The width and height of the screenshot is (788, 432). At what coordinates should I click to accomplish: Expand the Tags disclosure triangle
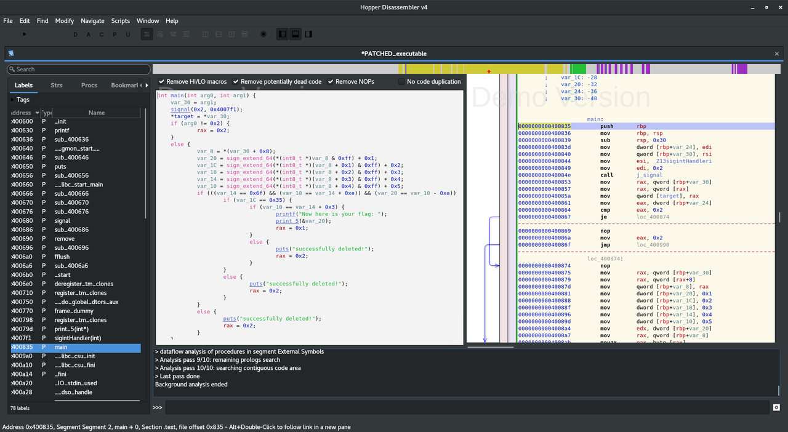coord(12,100)
